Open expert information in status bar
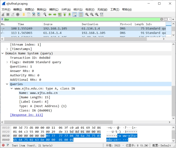This screenshot has height=148, width=176. pos(3,145)
